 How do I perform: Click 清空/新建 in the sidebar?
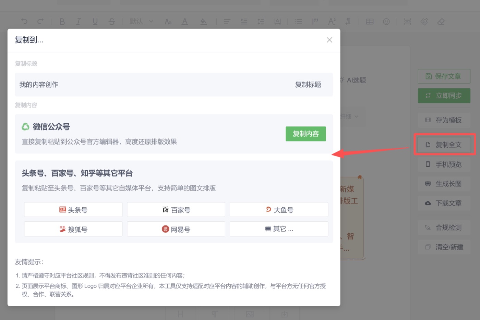pyautogui.click(x=444, y=247)
